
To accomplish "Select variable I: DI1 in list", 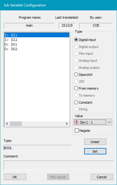I will tap(37, 35).
